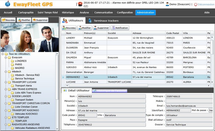Click the Utilisateurs tab people icon

click(x=64, y=20)
